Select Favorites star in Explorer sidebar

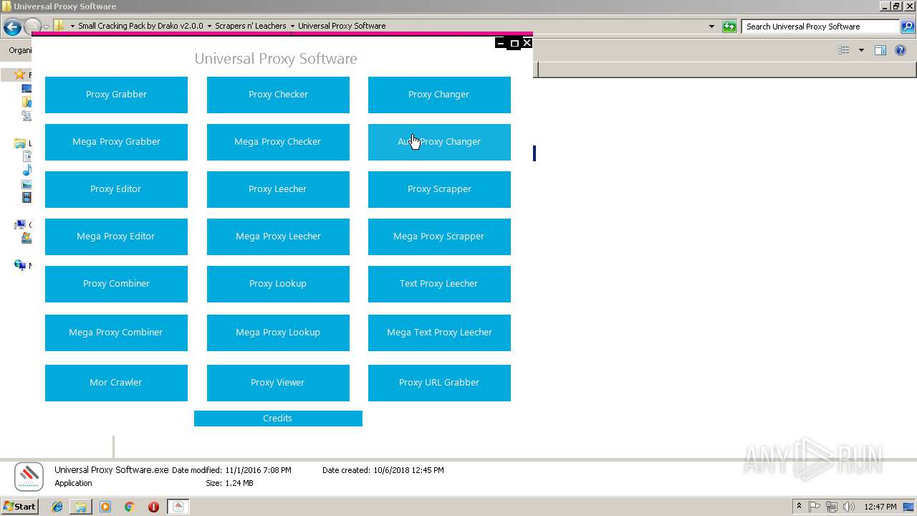pyautogui.click(x=20, y=75)
